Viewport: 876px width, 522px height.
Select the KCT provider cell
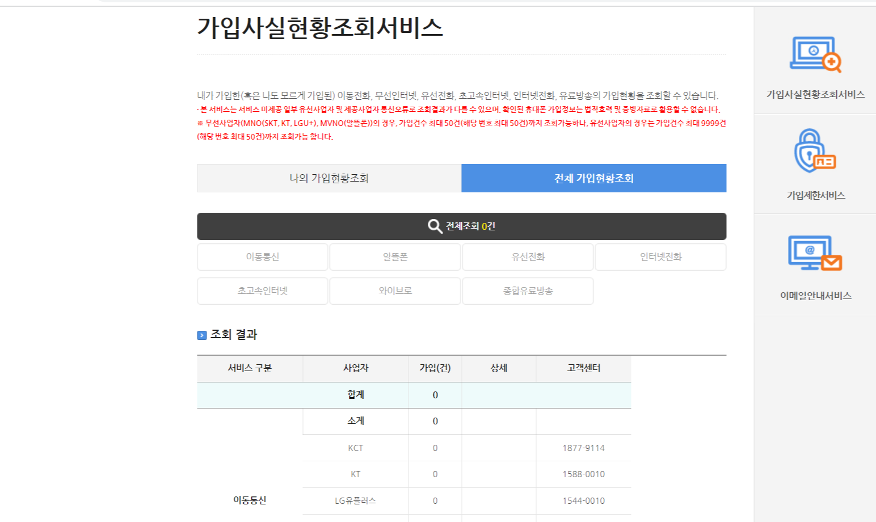coord(356,448)
